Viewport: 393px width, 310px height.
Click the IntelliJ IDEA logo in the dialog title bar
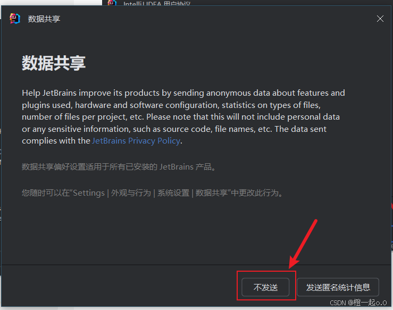tap(15, 19)
